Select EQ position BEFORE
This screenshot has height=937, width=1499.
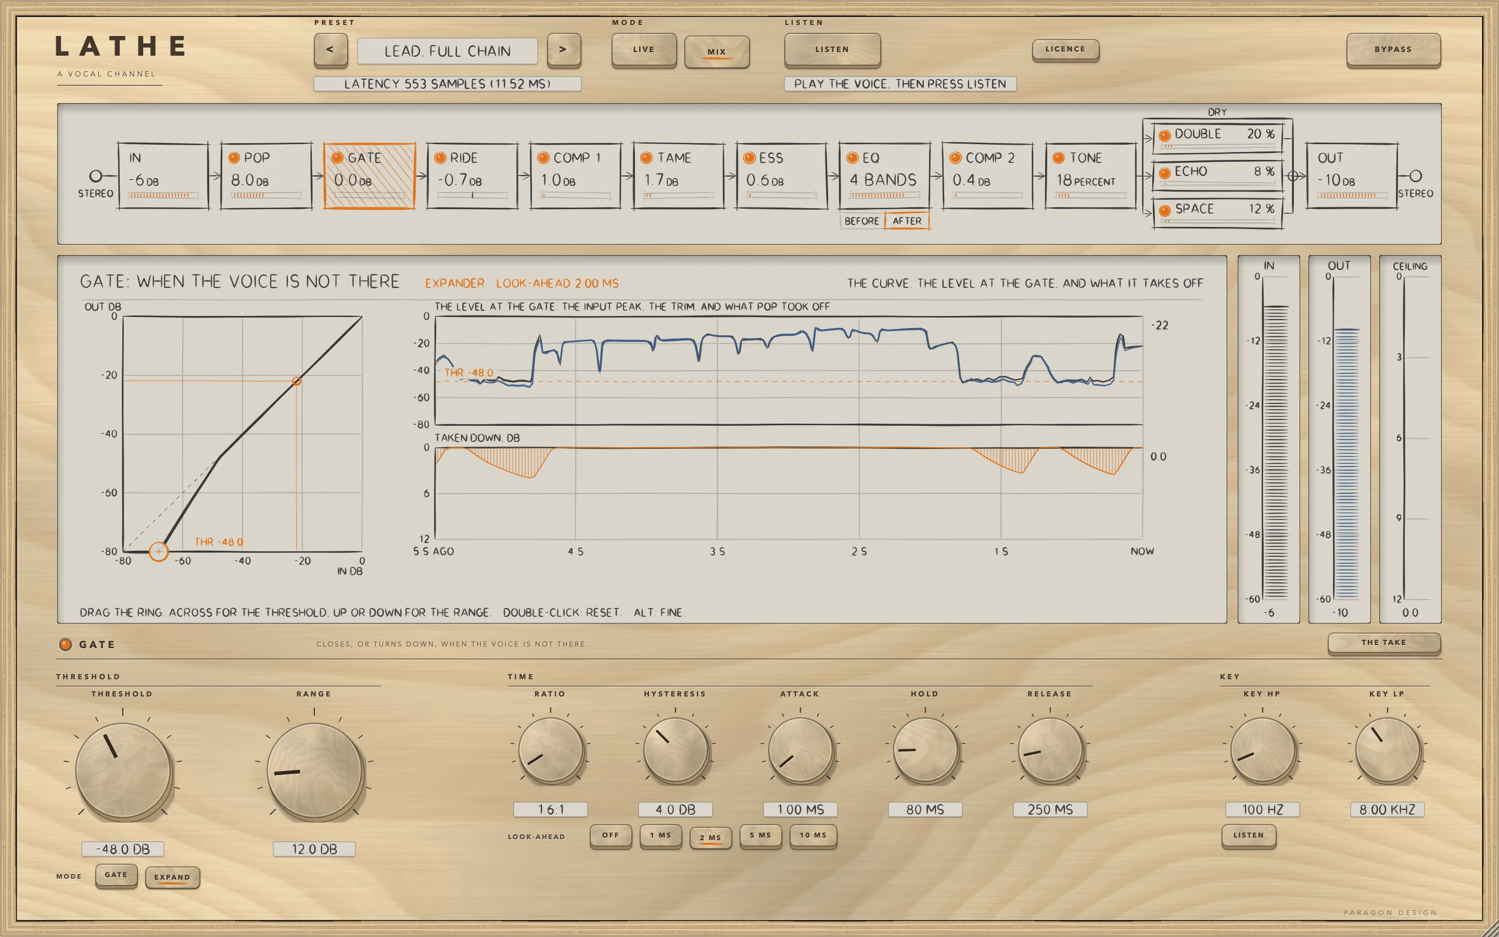point(861,221)
